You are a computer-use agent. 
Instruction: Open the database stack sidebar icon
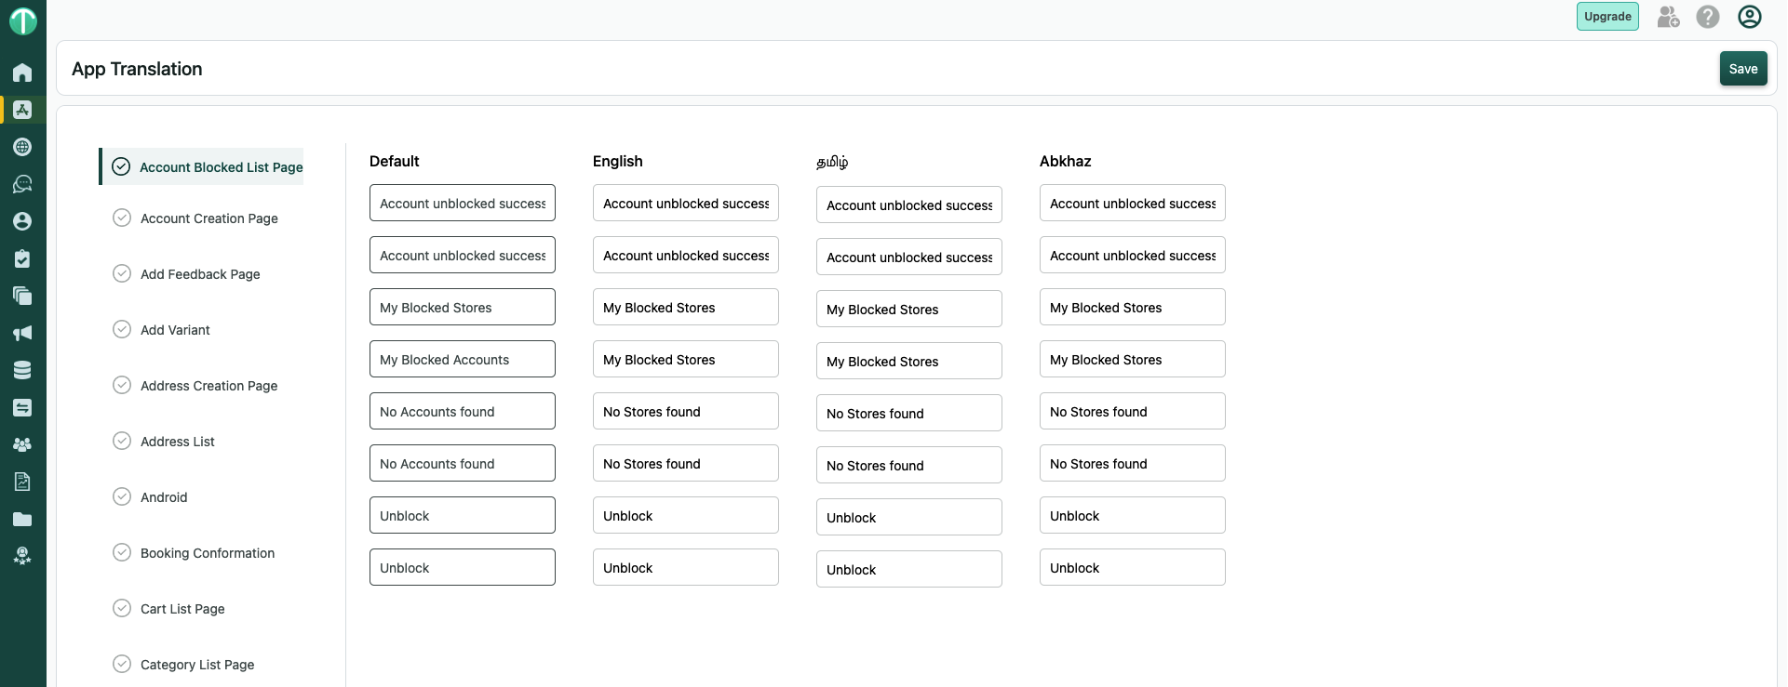point(22,370)
